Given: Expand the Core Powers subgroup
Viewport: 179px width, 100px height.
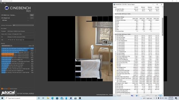Looking at the screenshot, I should (116, 69).
